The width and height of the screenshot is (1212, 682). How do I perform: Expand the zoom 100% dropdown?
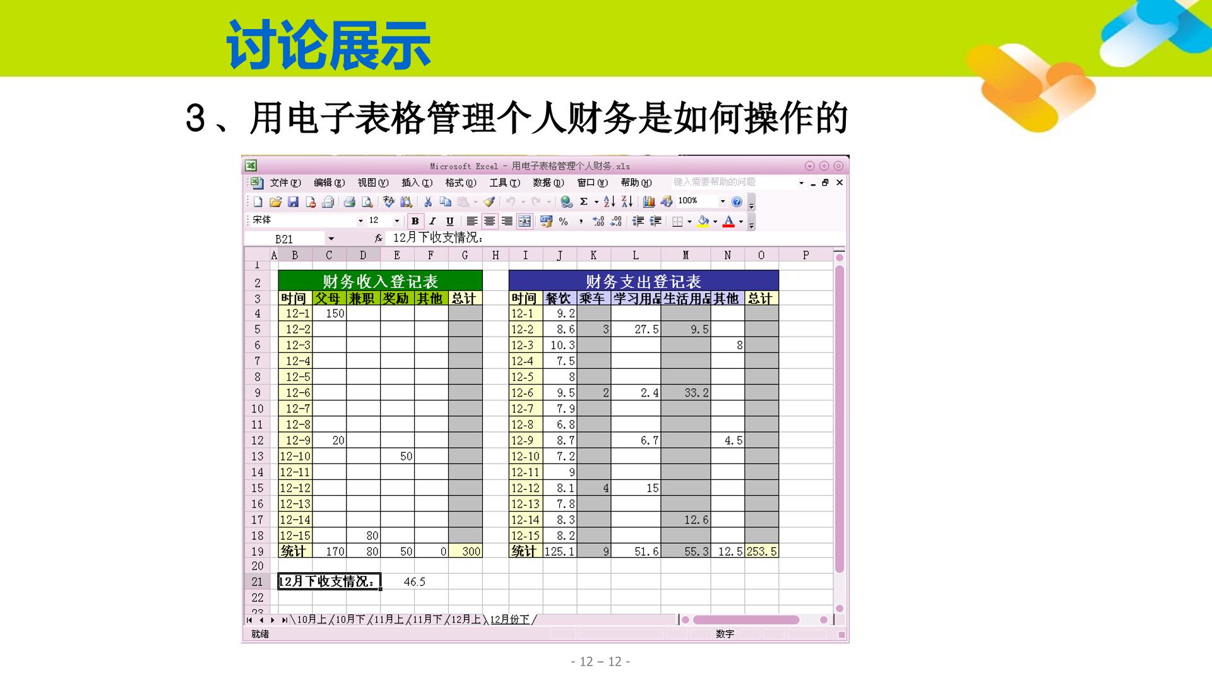tap(723, 201)
